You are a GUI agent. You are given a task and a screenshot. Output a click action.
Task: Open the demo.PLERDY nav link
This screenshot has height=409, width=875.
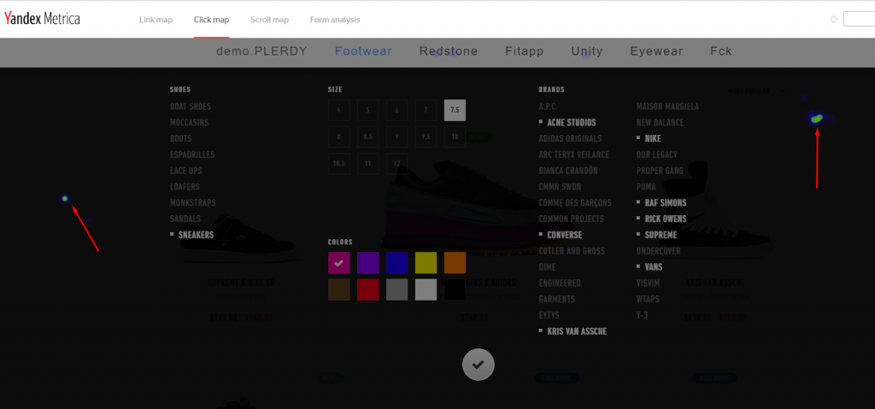(x=261, y=51)
